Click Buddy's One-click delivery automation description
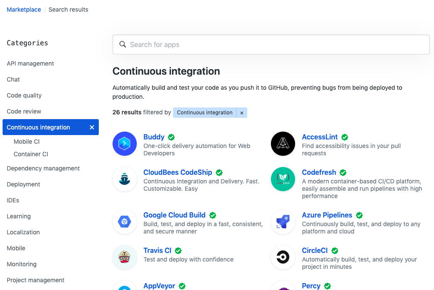Viewport: 434px width, 290px height. pyautogui.click(x=197, y=150)
